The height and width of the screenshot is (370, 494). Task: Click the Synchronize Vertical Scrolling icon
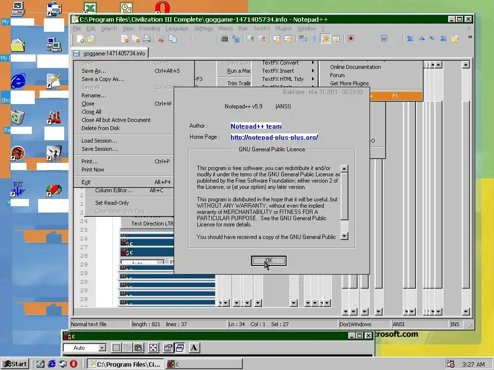(x=277, y=39)
